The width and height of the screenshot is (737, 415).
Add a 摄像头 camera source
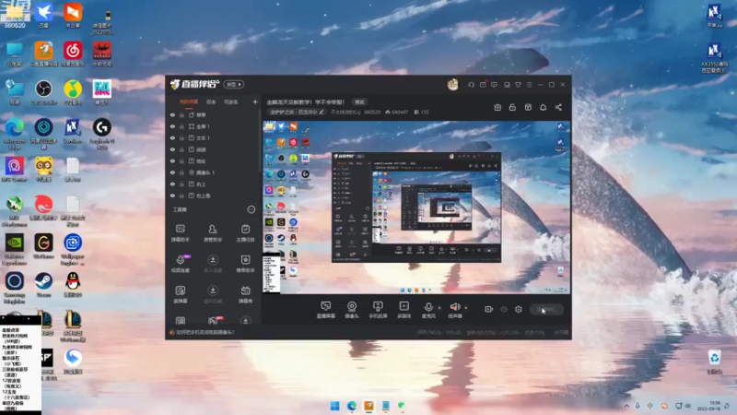point(352,310)
